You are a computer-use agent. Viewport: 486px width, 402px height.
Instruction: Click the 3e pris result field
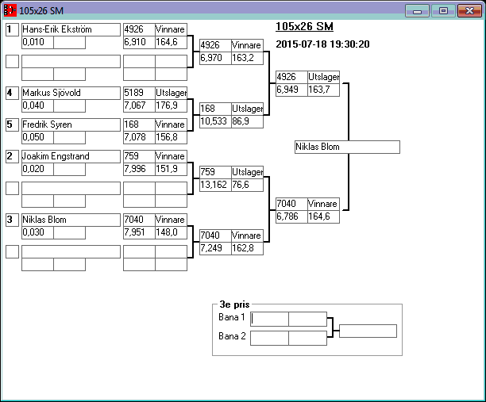pyautogui.click(x=368, y=331)
